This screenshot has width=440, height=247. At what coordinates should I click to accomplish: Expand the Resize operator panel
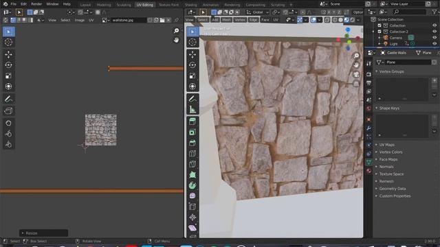(x=43, y=233)
